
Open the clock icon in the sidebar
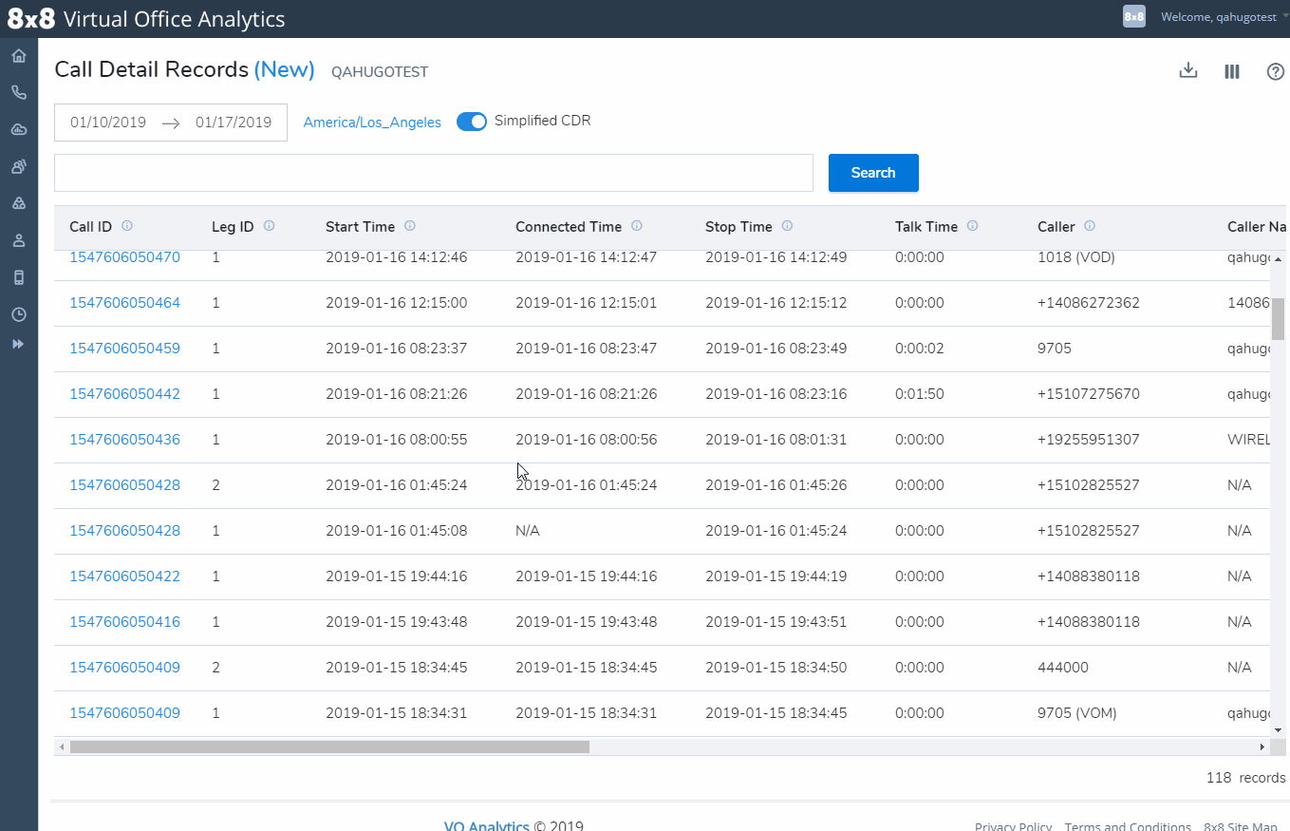click(x=18, y=314)
